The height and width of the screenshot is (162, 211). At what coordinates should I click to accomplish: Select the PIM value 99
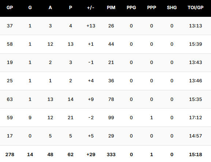point(111,118)
